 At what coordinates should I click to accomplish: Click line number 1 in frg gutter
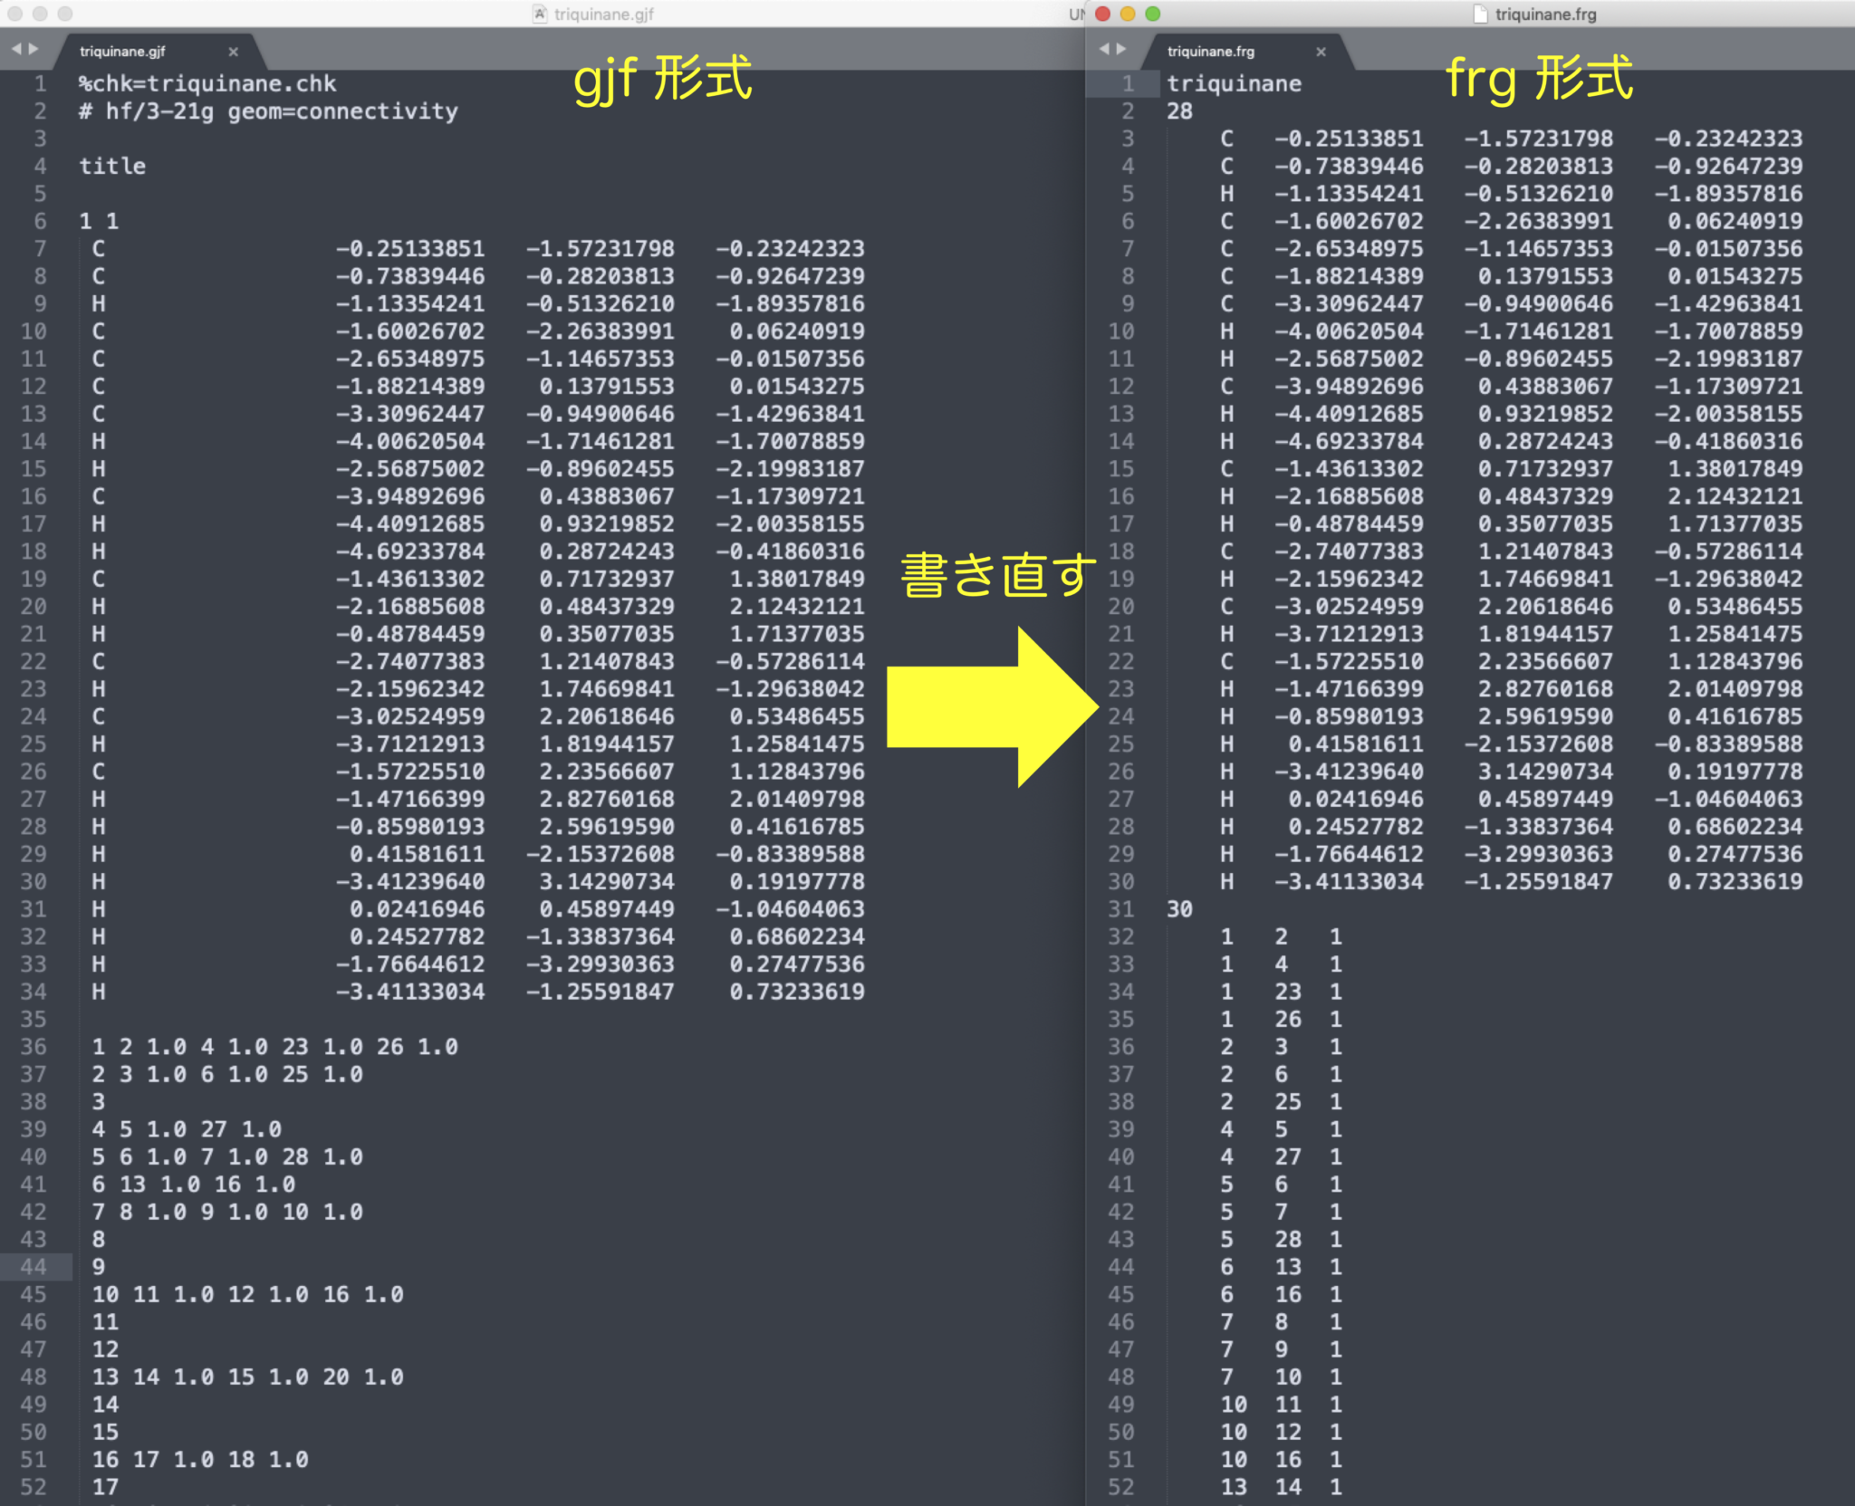click(1128, 84)
